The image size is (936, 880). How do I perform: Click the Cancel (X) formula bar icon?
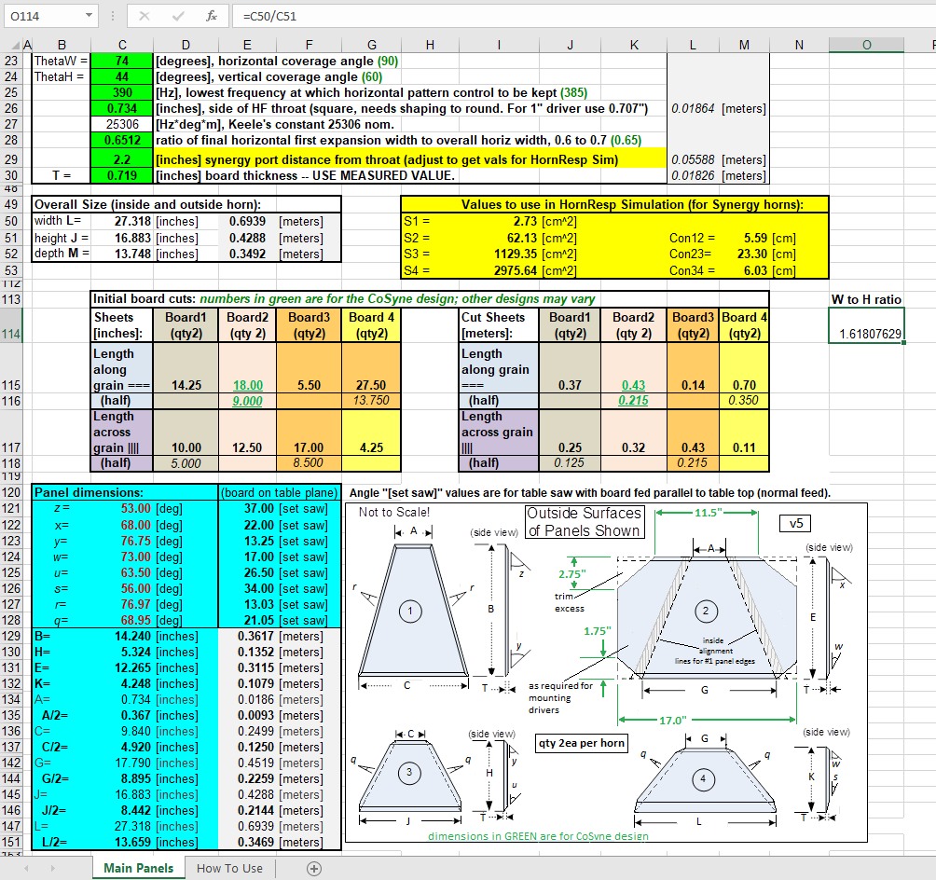point(144,16)
